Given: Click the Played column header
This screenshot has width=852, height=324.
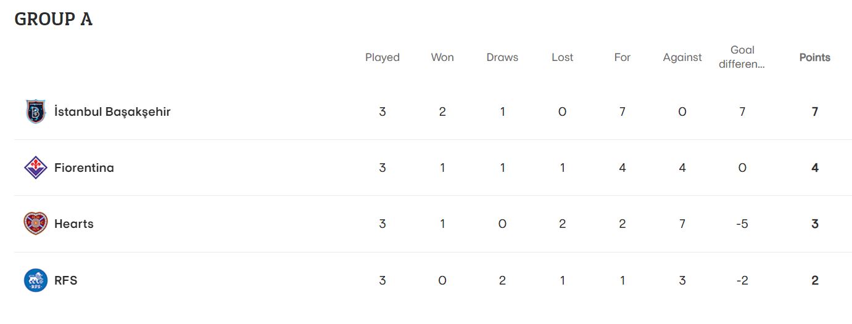Looking at the screenshot, I should 383,57.
